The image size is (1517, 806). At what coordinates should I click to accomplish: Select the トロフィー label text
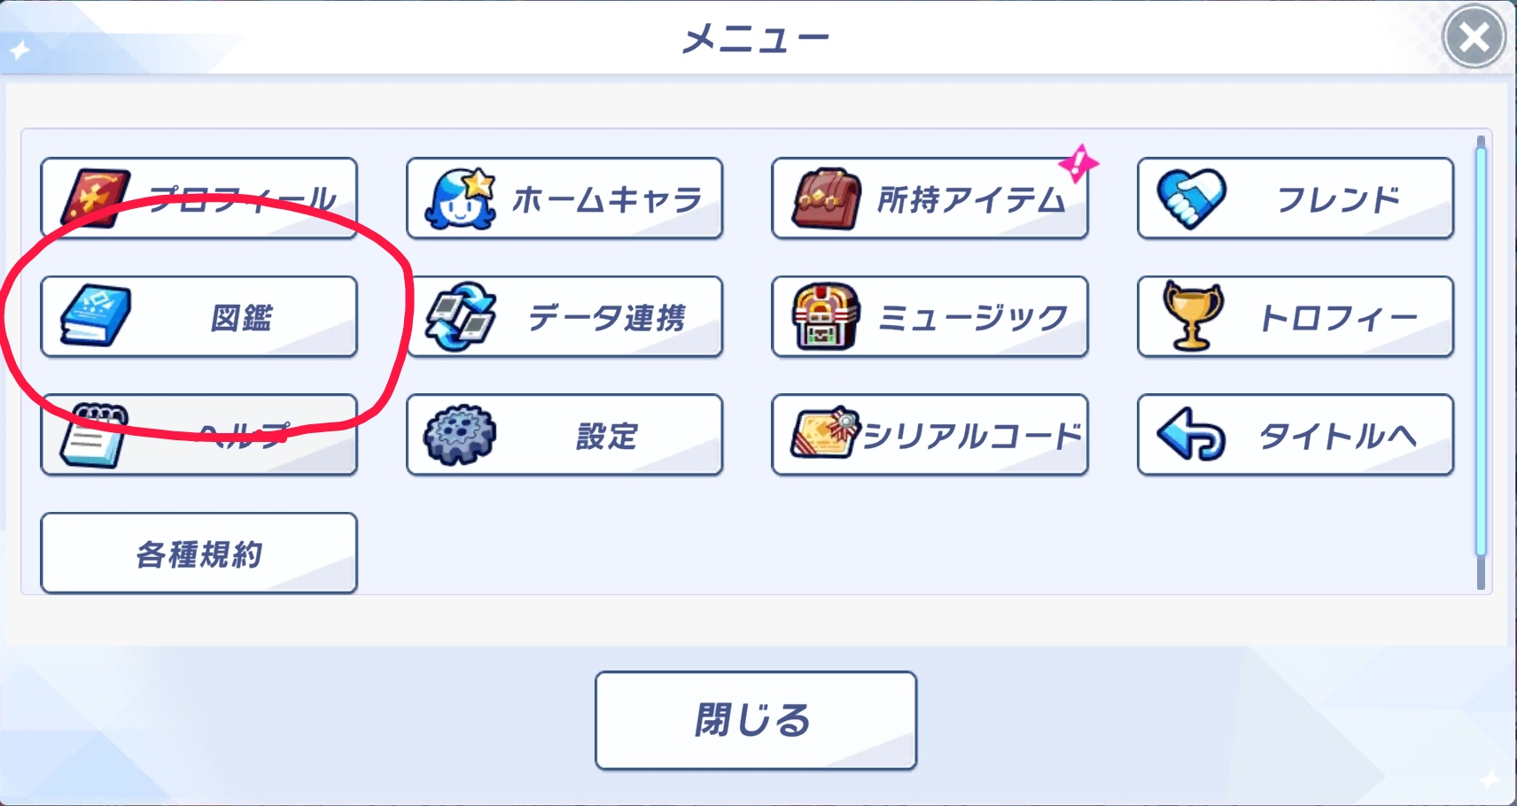coord(1338,317)
